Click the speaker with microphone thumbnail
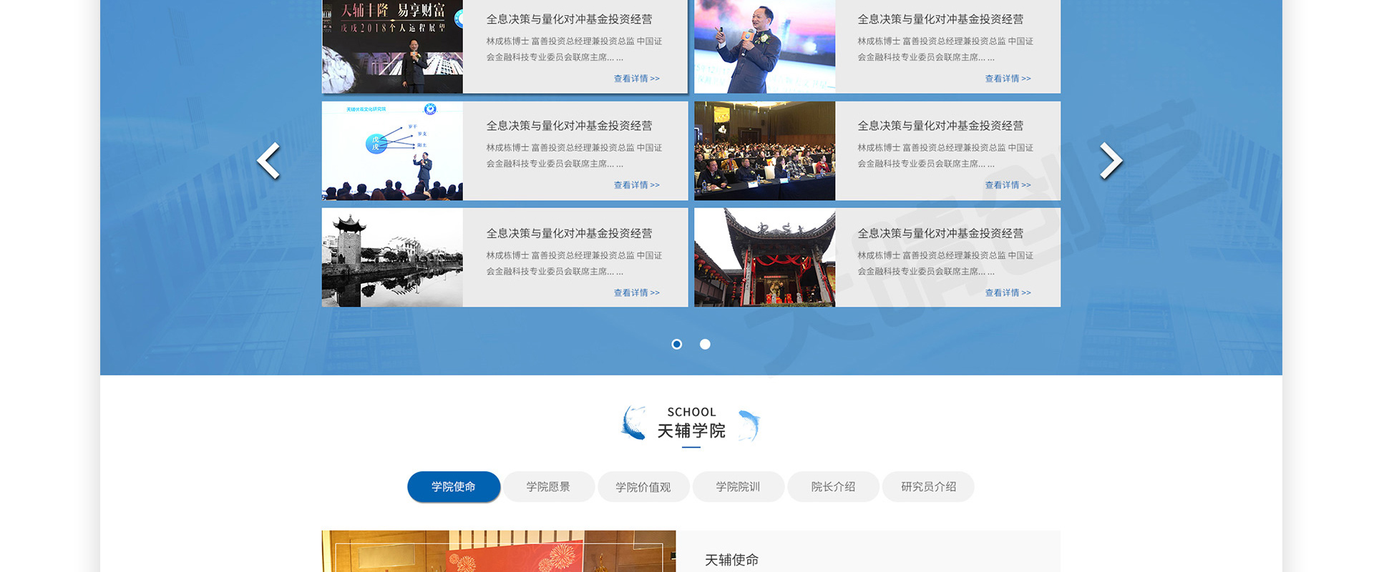This screenshot has width=1374, height=572. coord(764,46)
